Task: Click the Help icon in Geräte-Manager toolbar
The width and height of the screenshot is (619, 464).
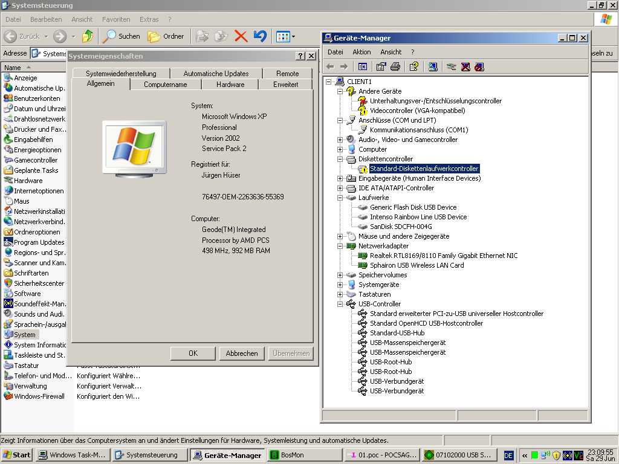Action: [x=413, y=66]
